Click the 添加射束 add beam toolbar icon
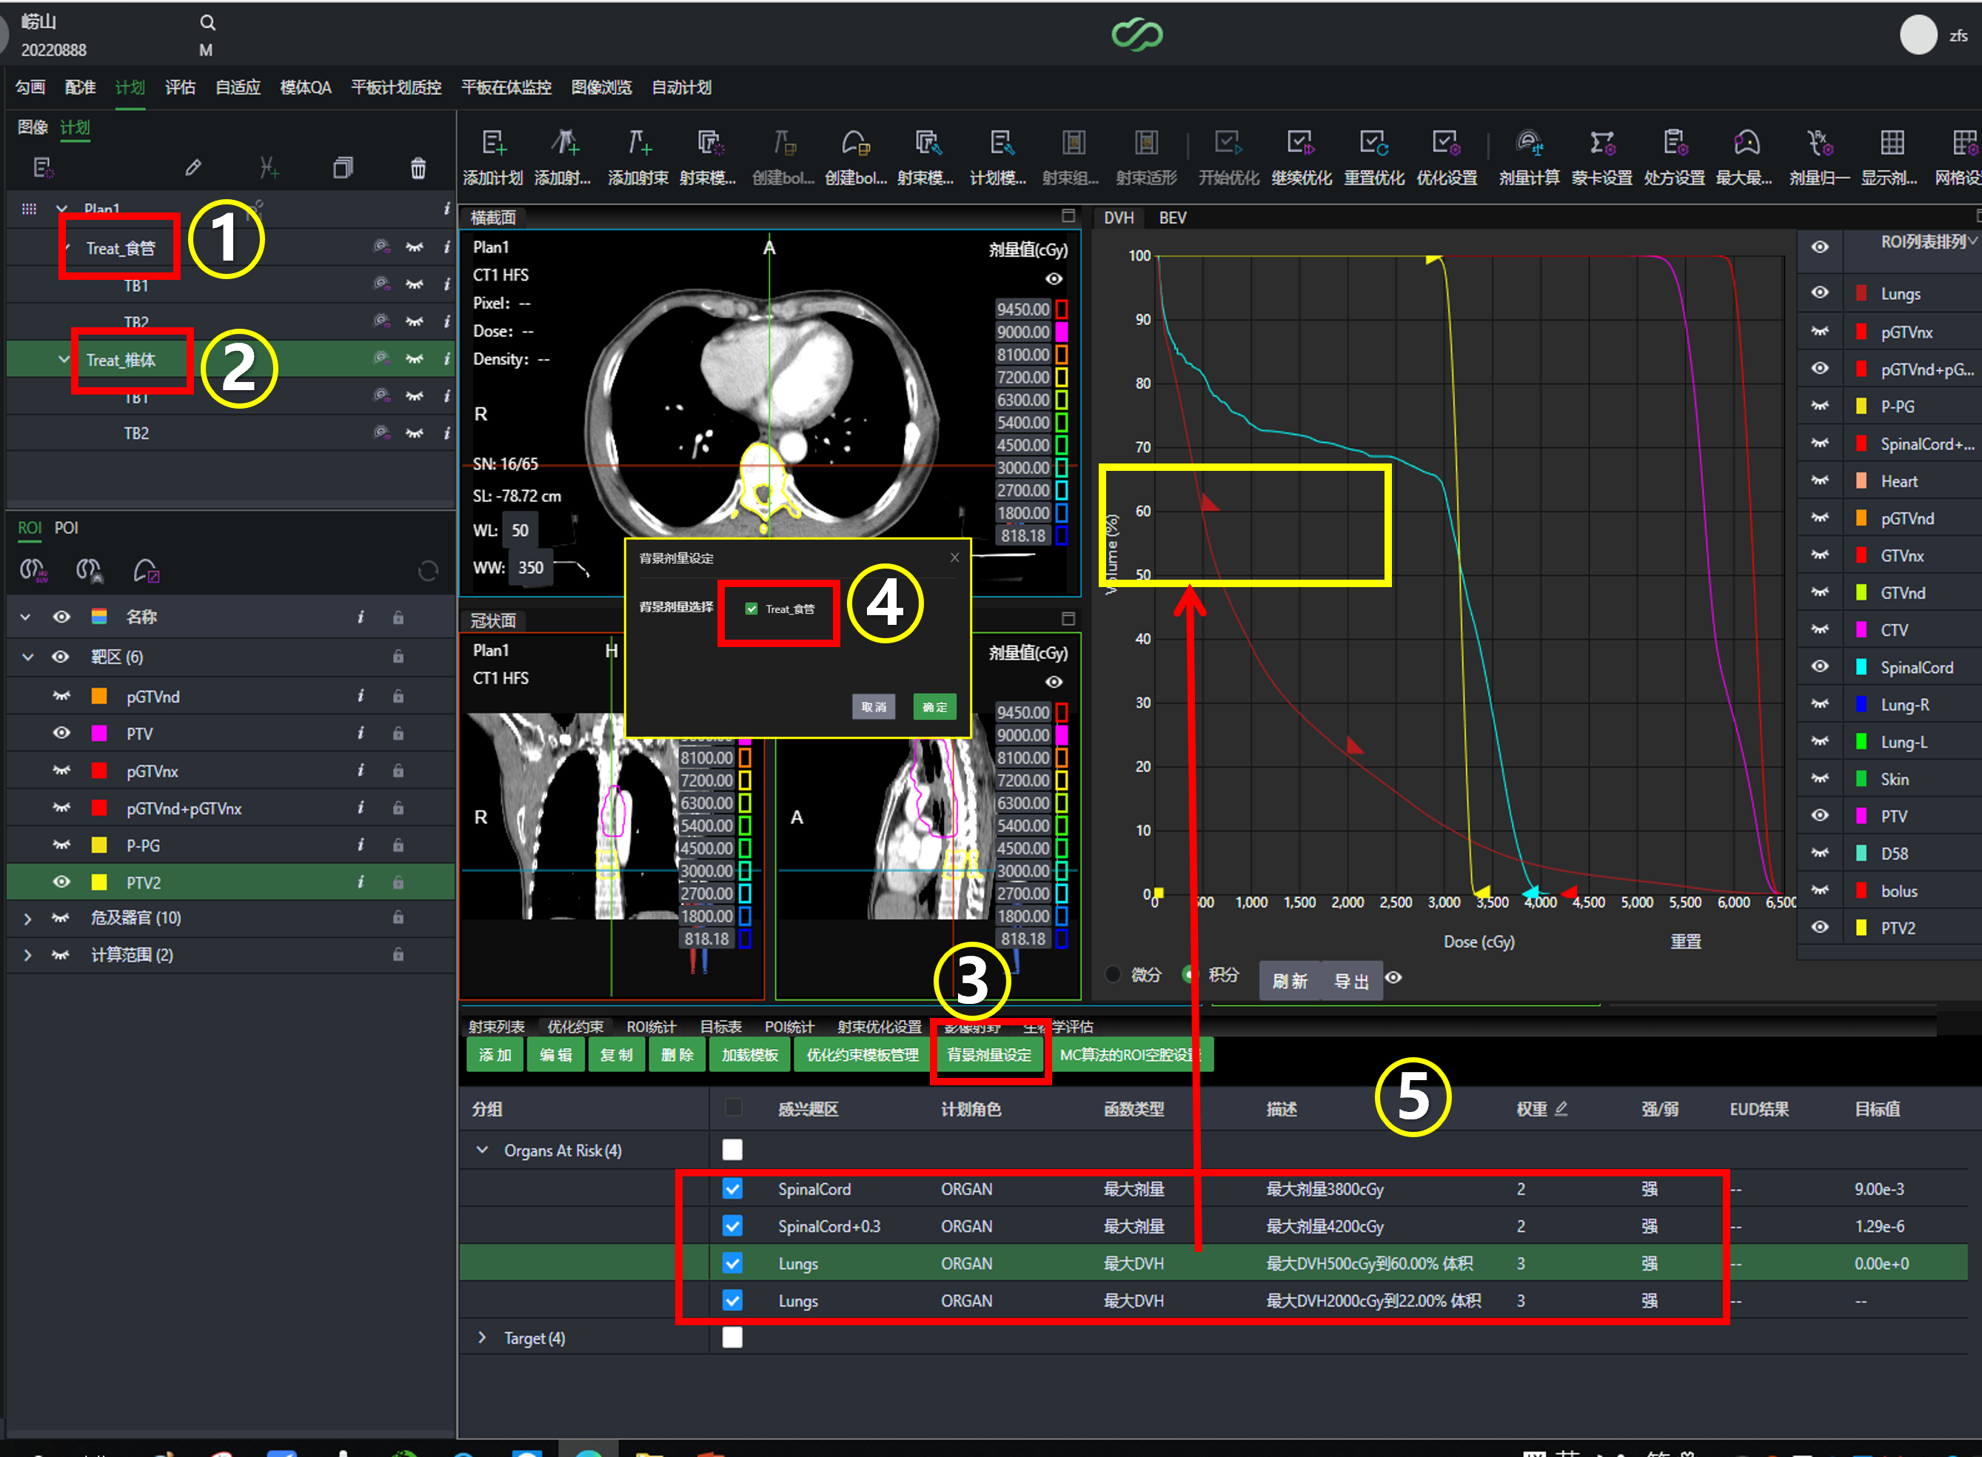 [637, 143]
